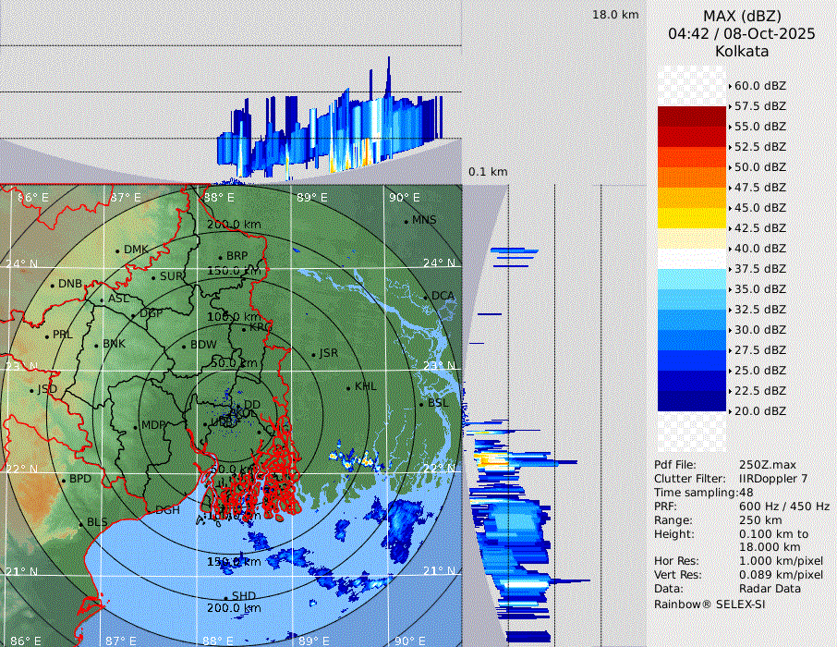Viewport: 837px width, 647px height.
Task: Click the MNS station marker on map
Action: coord(406,221)
